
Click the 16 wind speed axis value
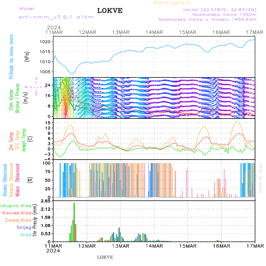48,95
